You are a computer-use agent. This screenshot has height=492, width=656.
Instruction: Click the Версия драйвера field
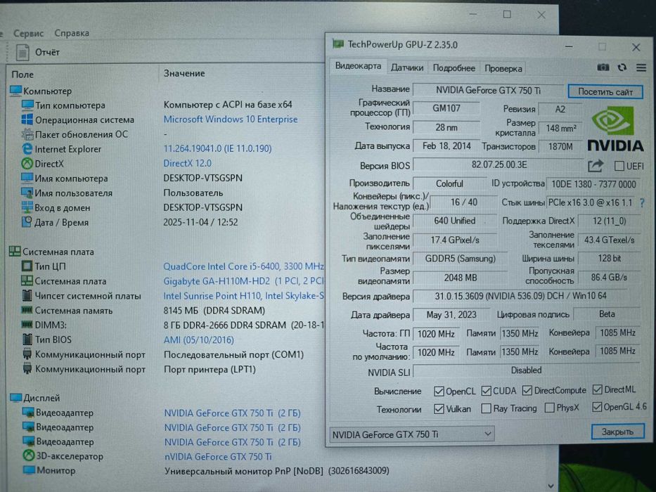click(x=520, y=296)
